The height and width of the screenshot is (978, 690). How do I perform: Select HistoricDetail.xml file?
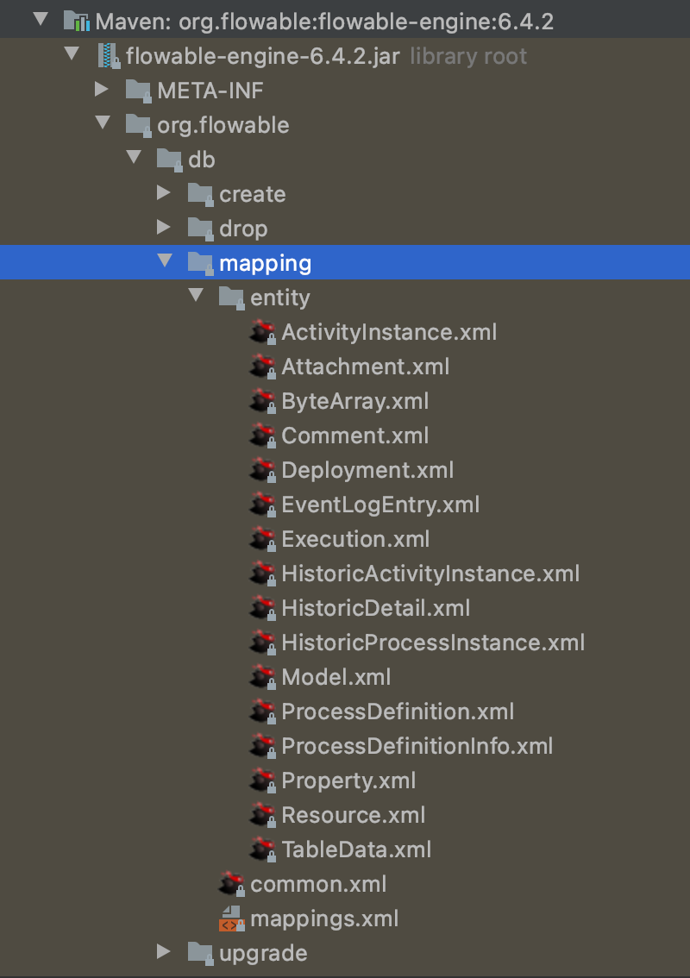376,609
